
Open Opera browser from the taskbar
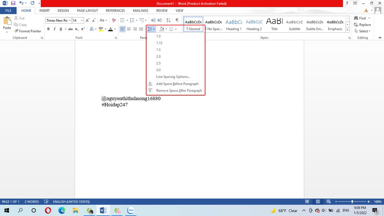48,210
